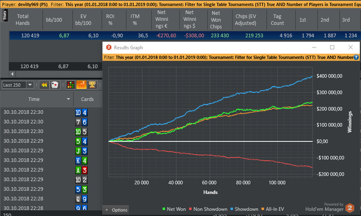
Task: Sort by ROI % column header
Action: (110, 20)
